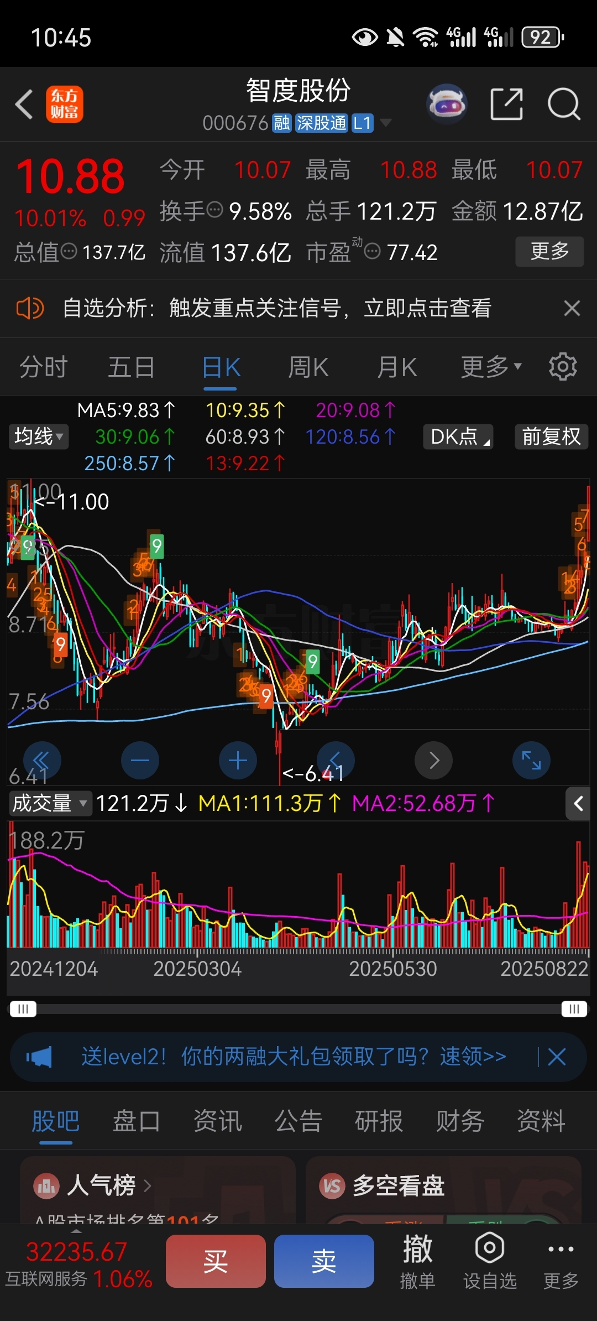Tap the 撤单 cancel order button
This screenshot has width=597, height=1321.
pos(417,1262)
